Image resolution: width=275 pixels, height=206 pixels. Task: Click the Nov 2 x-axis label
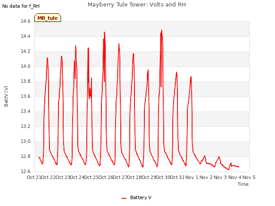tap(206, 177)
